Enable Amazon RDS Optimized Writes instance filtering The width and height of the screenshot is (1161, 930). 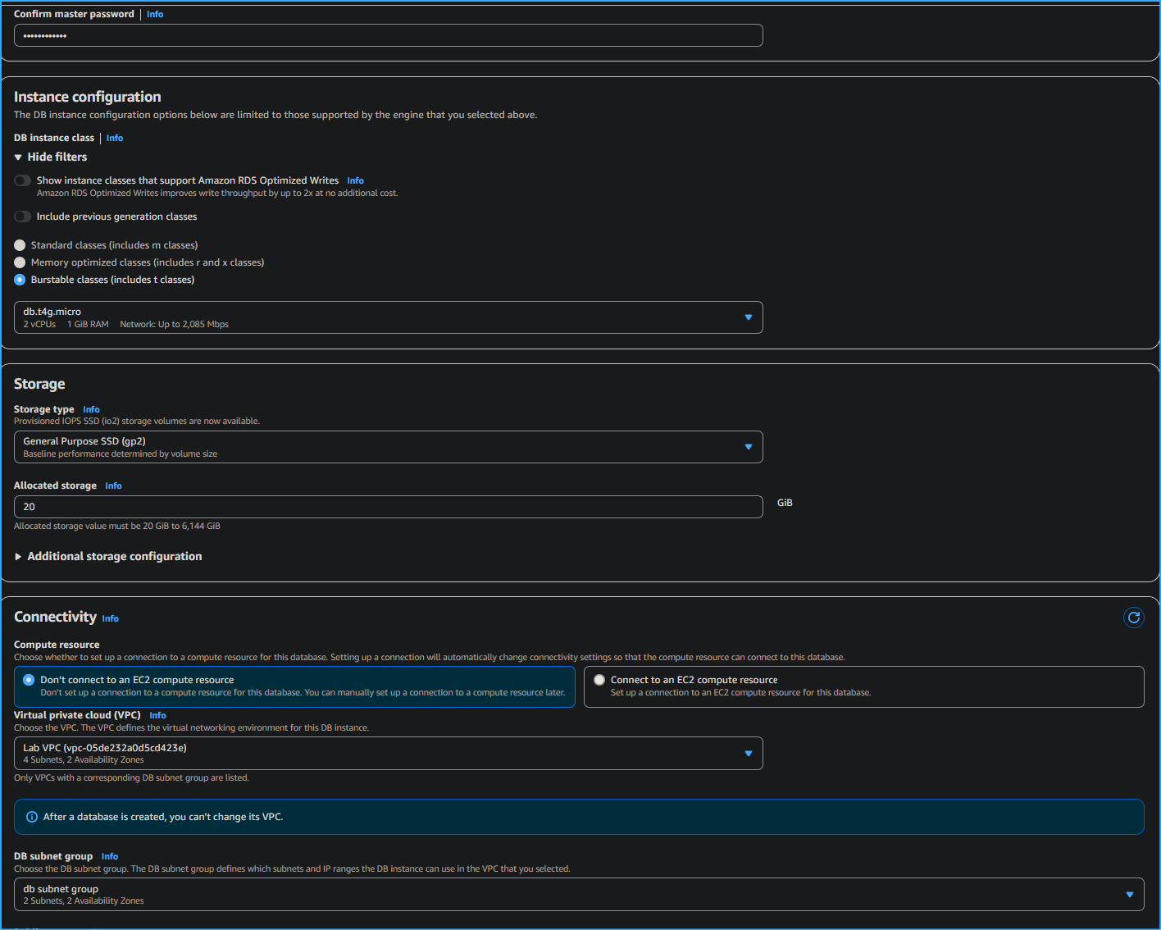(22, 180)
